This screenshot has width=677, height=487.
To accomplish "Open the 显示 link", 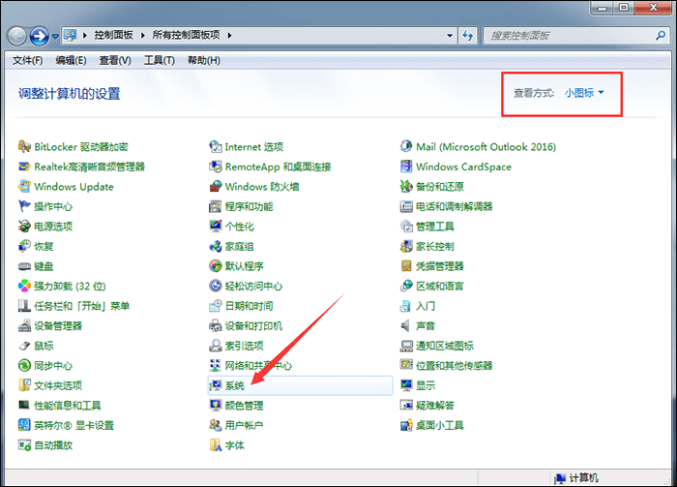I will pos(426,385).
